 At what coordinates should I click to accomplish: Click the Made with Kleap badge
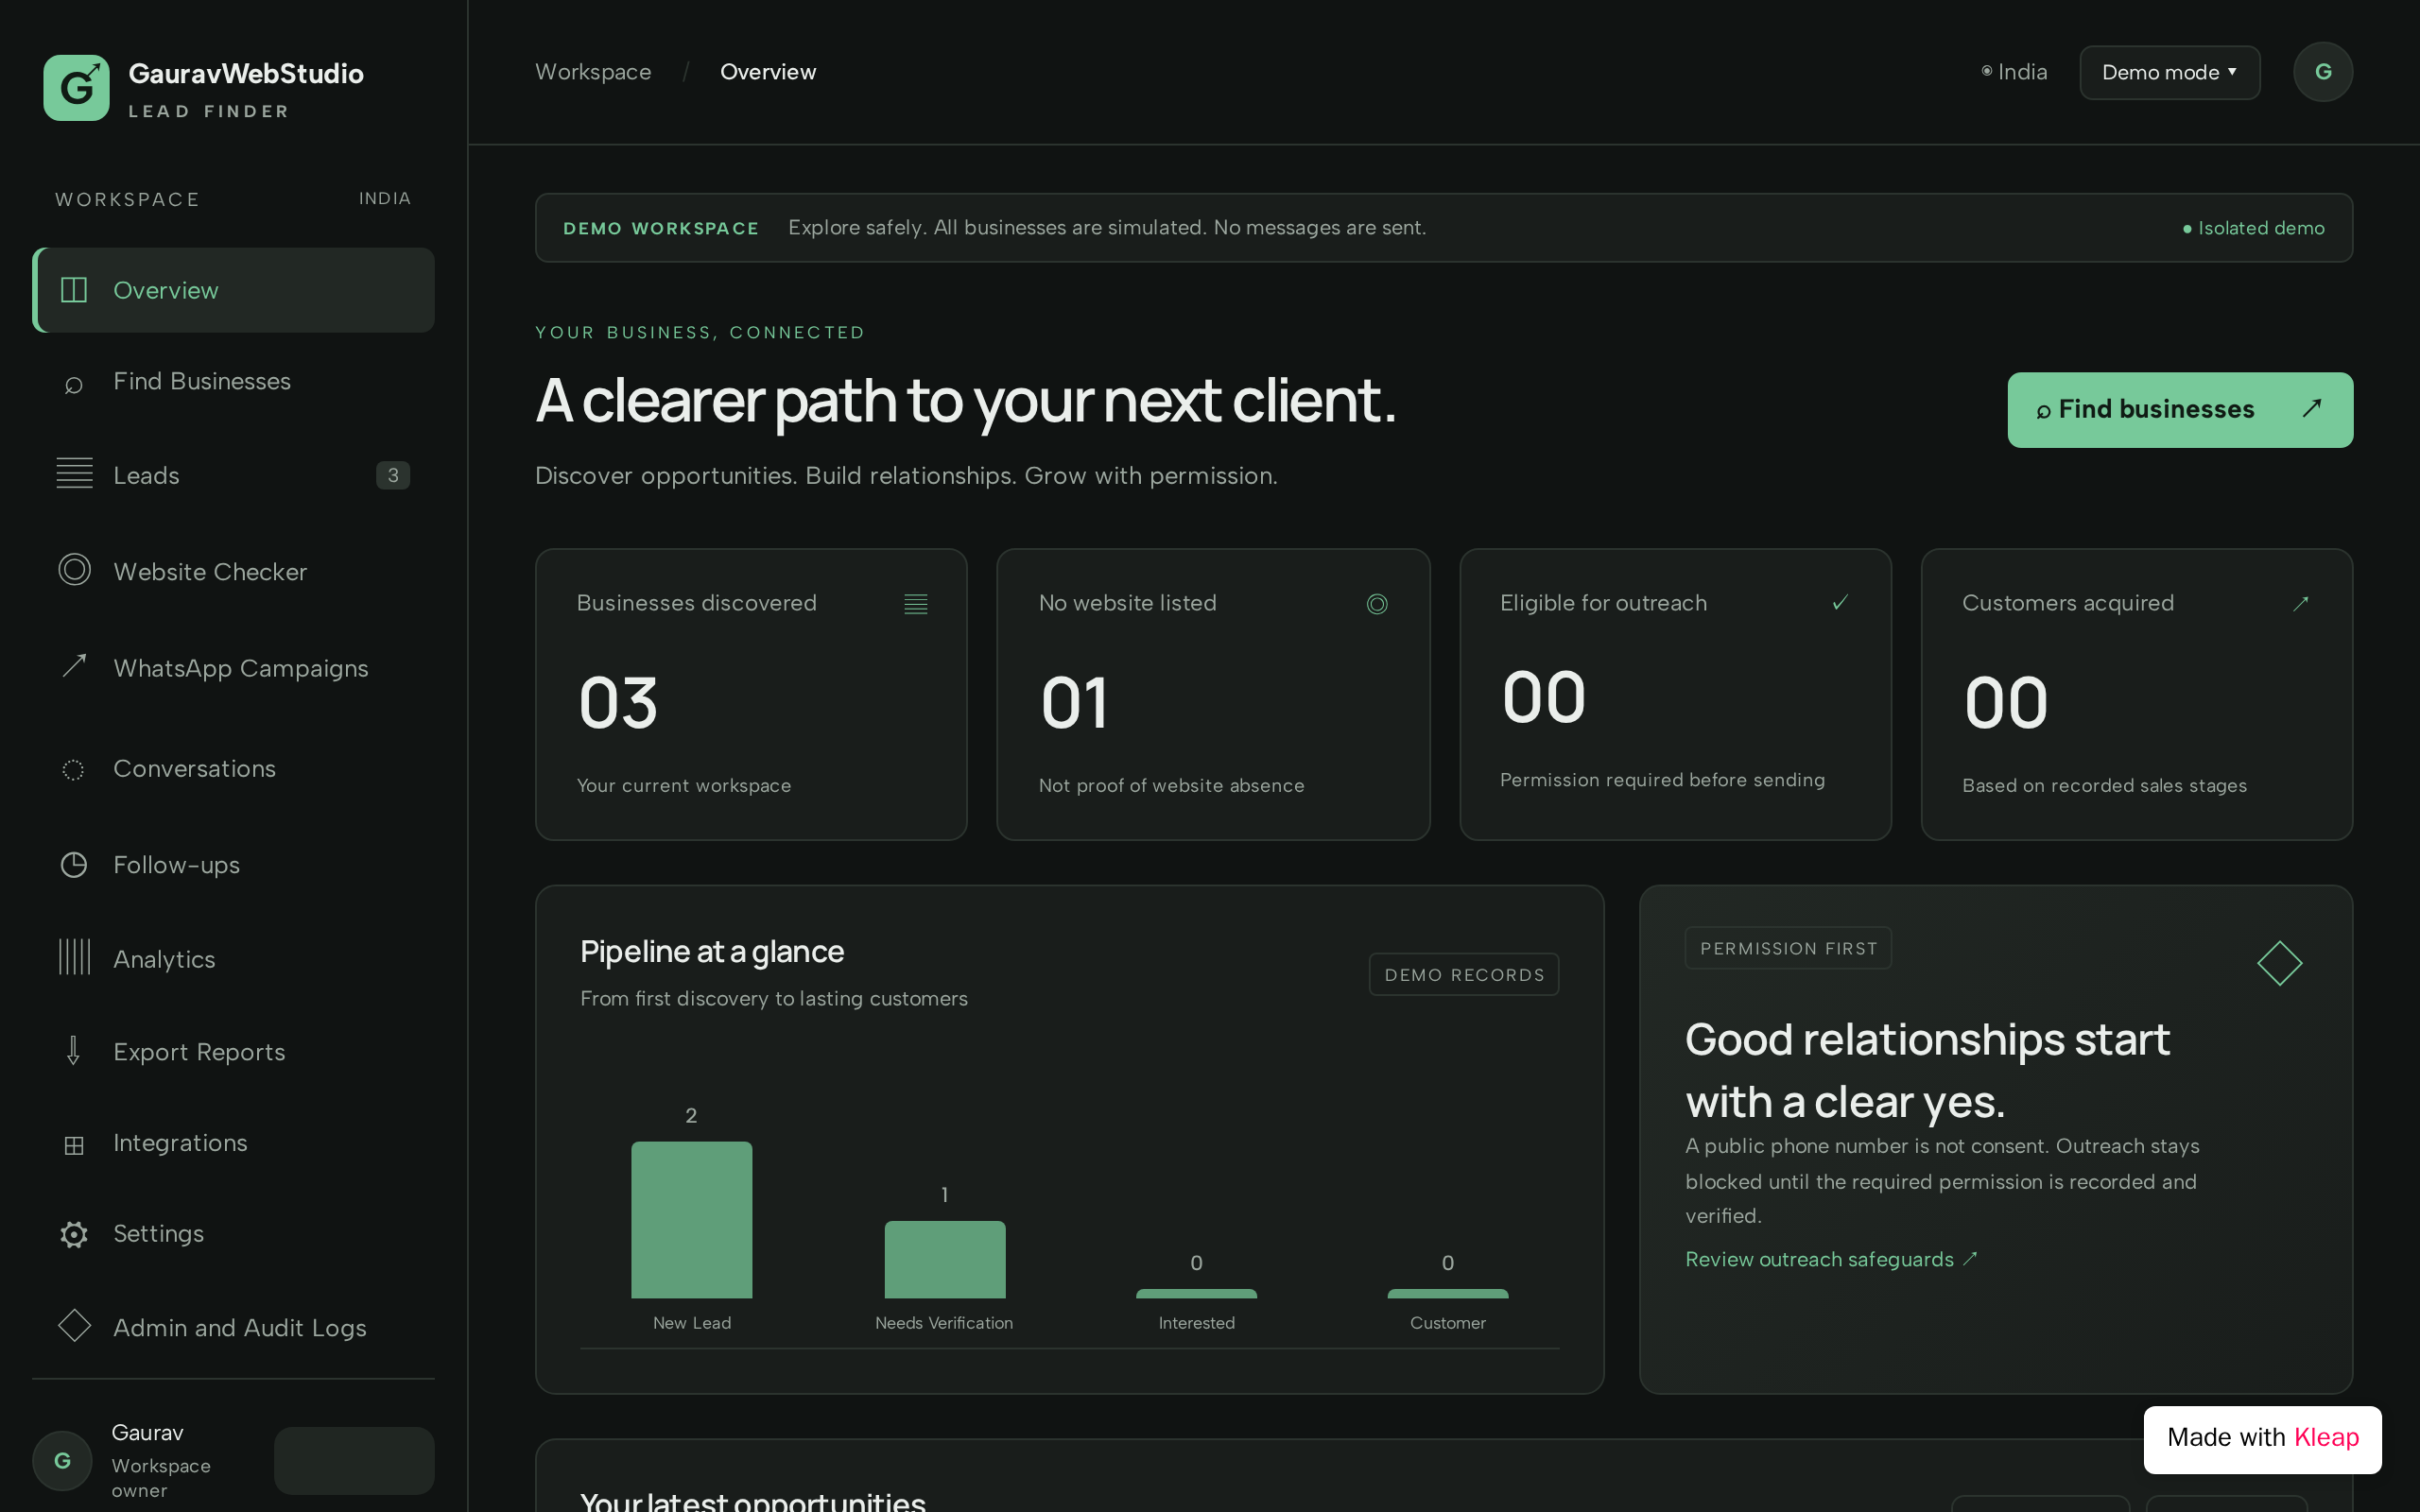pyautogui.click(x=2263, y=1438)
